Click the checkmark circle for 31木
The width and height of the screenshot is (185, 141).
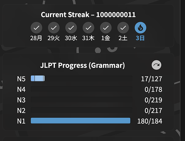[89, 28]
